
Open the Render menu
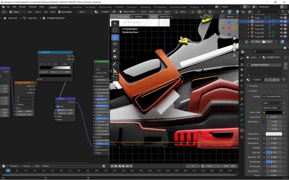(23, 7)
